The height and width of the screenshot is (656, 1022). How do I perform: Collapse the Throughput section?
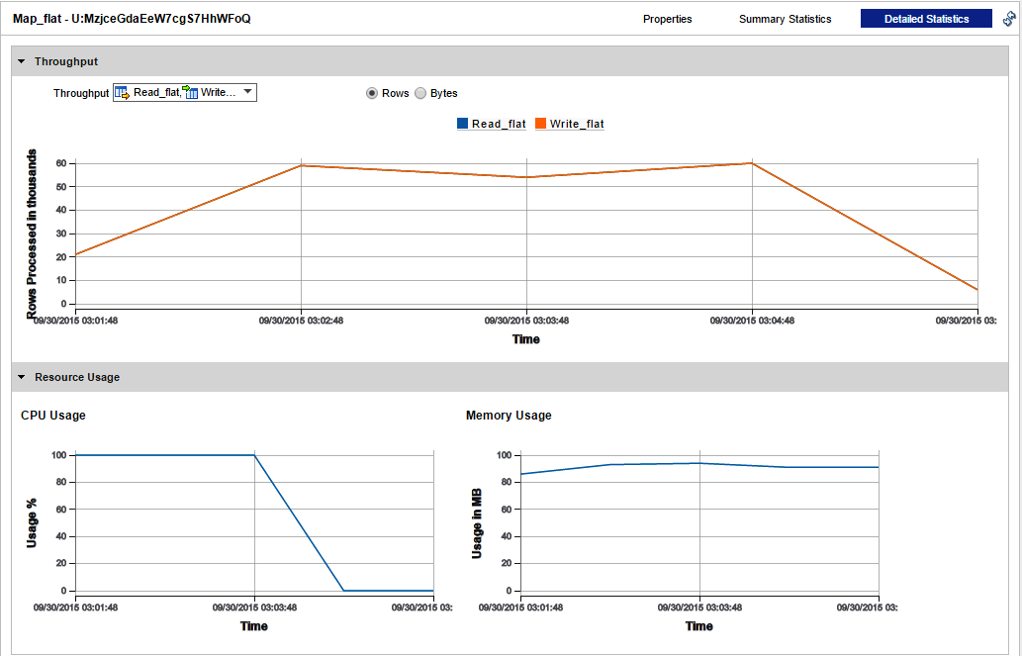22,61
